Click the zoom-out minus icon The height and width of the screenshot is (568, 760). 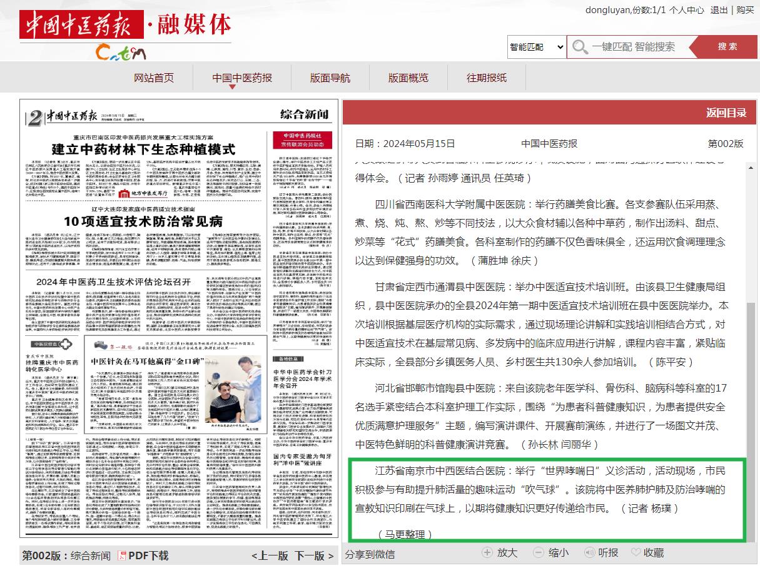point(539,552)
